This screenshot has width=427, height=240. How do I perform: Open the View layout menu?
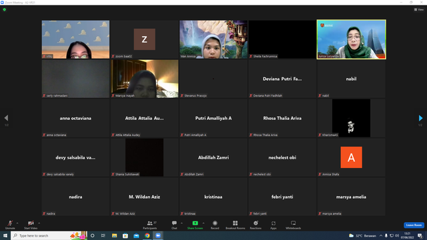419,9
